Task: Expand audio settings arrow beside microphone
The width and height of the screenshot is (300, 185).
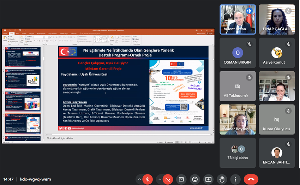Action: coord(139,179)
